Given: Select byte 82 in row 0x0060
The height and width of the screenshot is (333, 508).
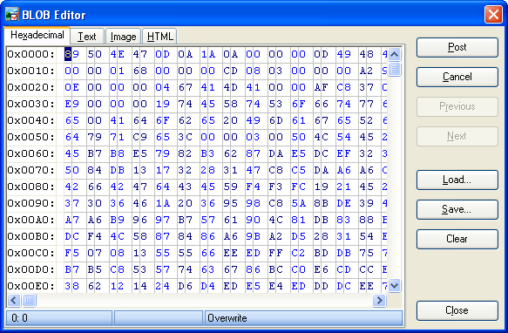Looking at the screenshot, I should [x=185, y=153].
